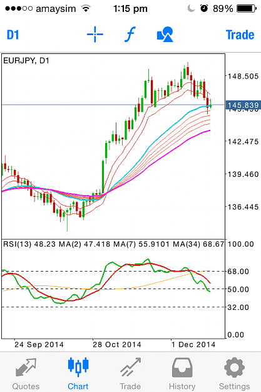The image size is (261, 392).
Task: Tap the 1:15 pm clock in status bar
Action: pyautogui.click(x=130, y=9)
